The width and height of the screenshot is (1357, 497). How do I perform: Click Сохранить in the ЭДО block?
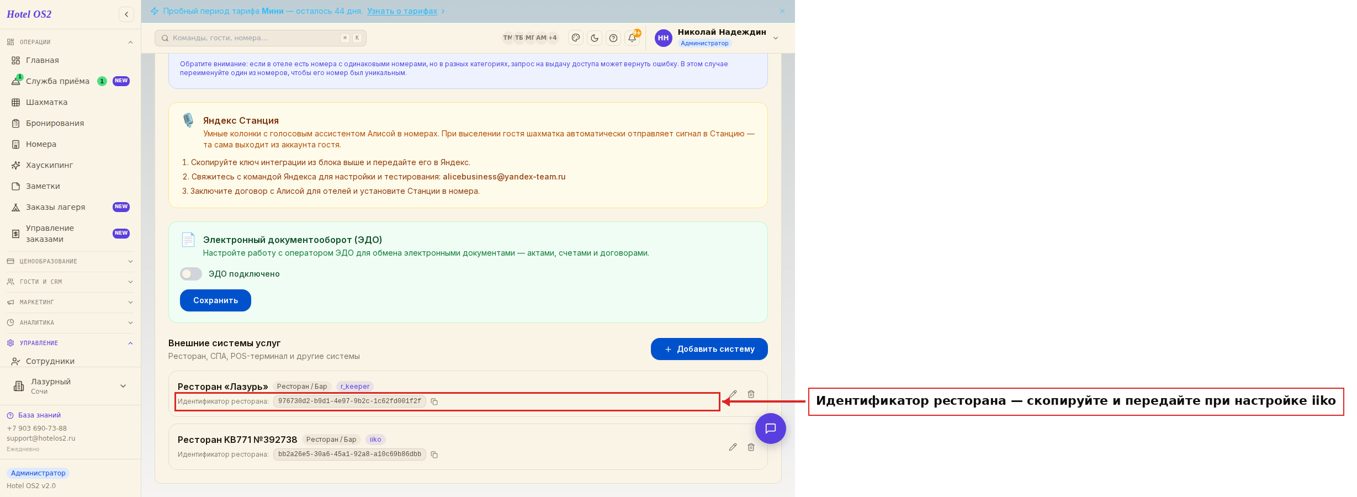click(215, 300)
